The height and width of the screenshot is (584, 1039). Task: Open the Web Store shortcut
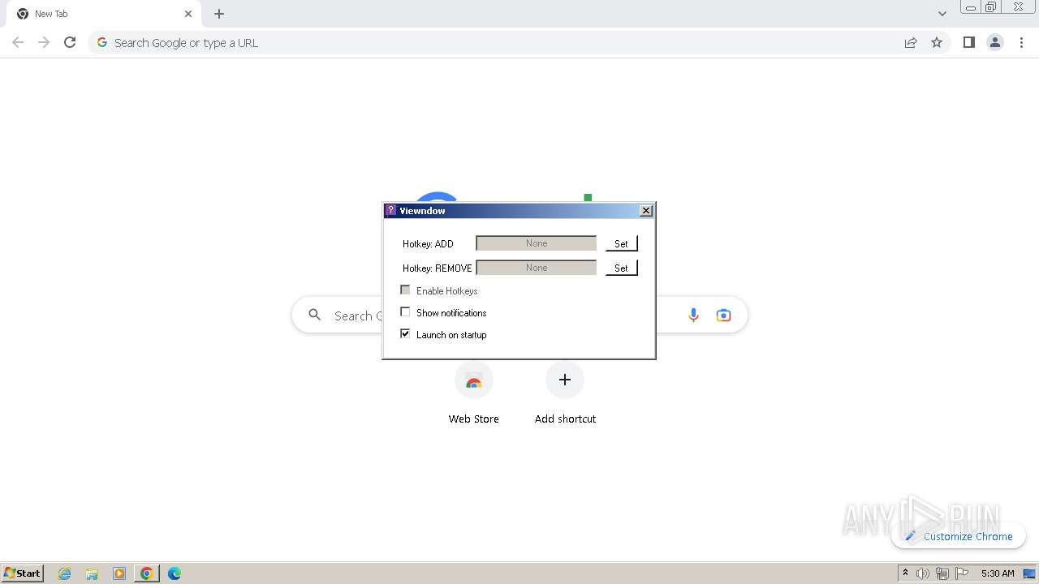[474, 394]
